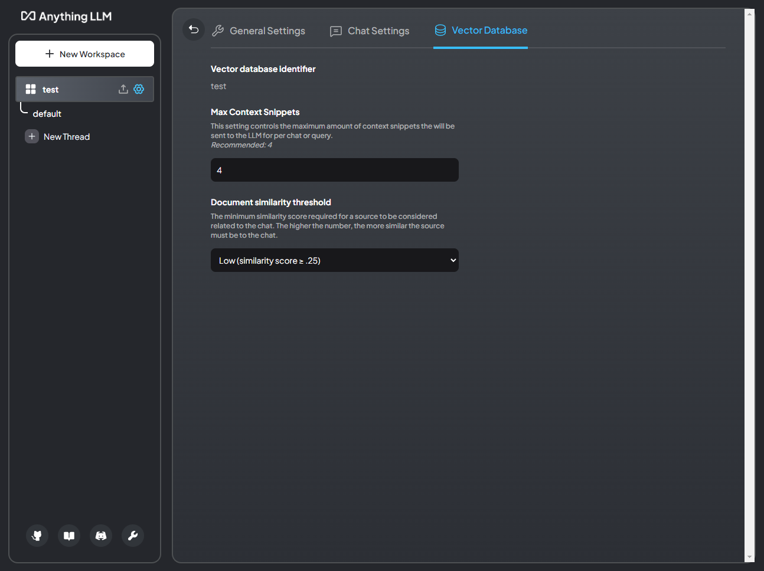Open the GitHub link icon
This screenshot has height=571, width=764.
pos(37,536)
